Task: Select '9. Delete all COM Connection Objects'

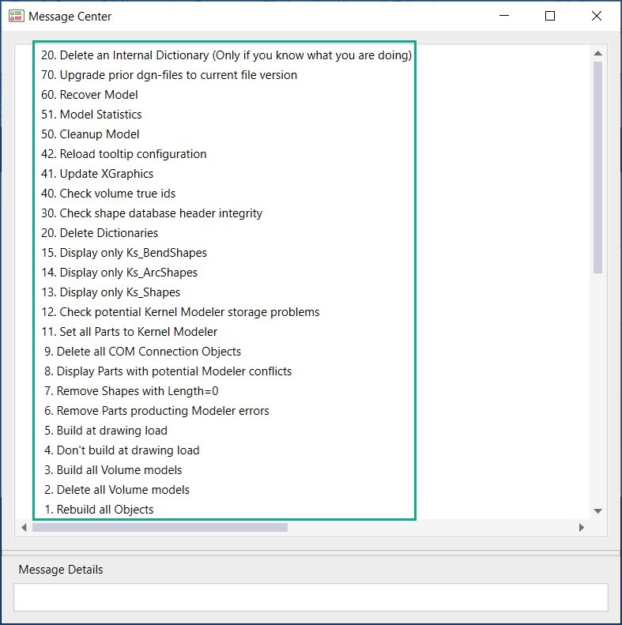Action: coord(142,351)
